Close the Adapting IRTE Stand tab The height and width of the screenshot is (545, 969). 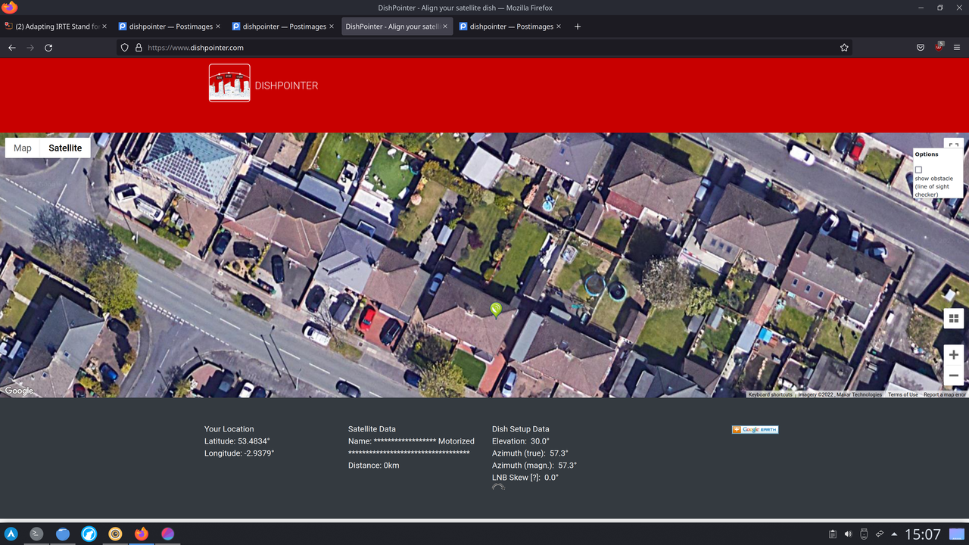[104, 26]
